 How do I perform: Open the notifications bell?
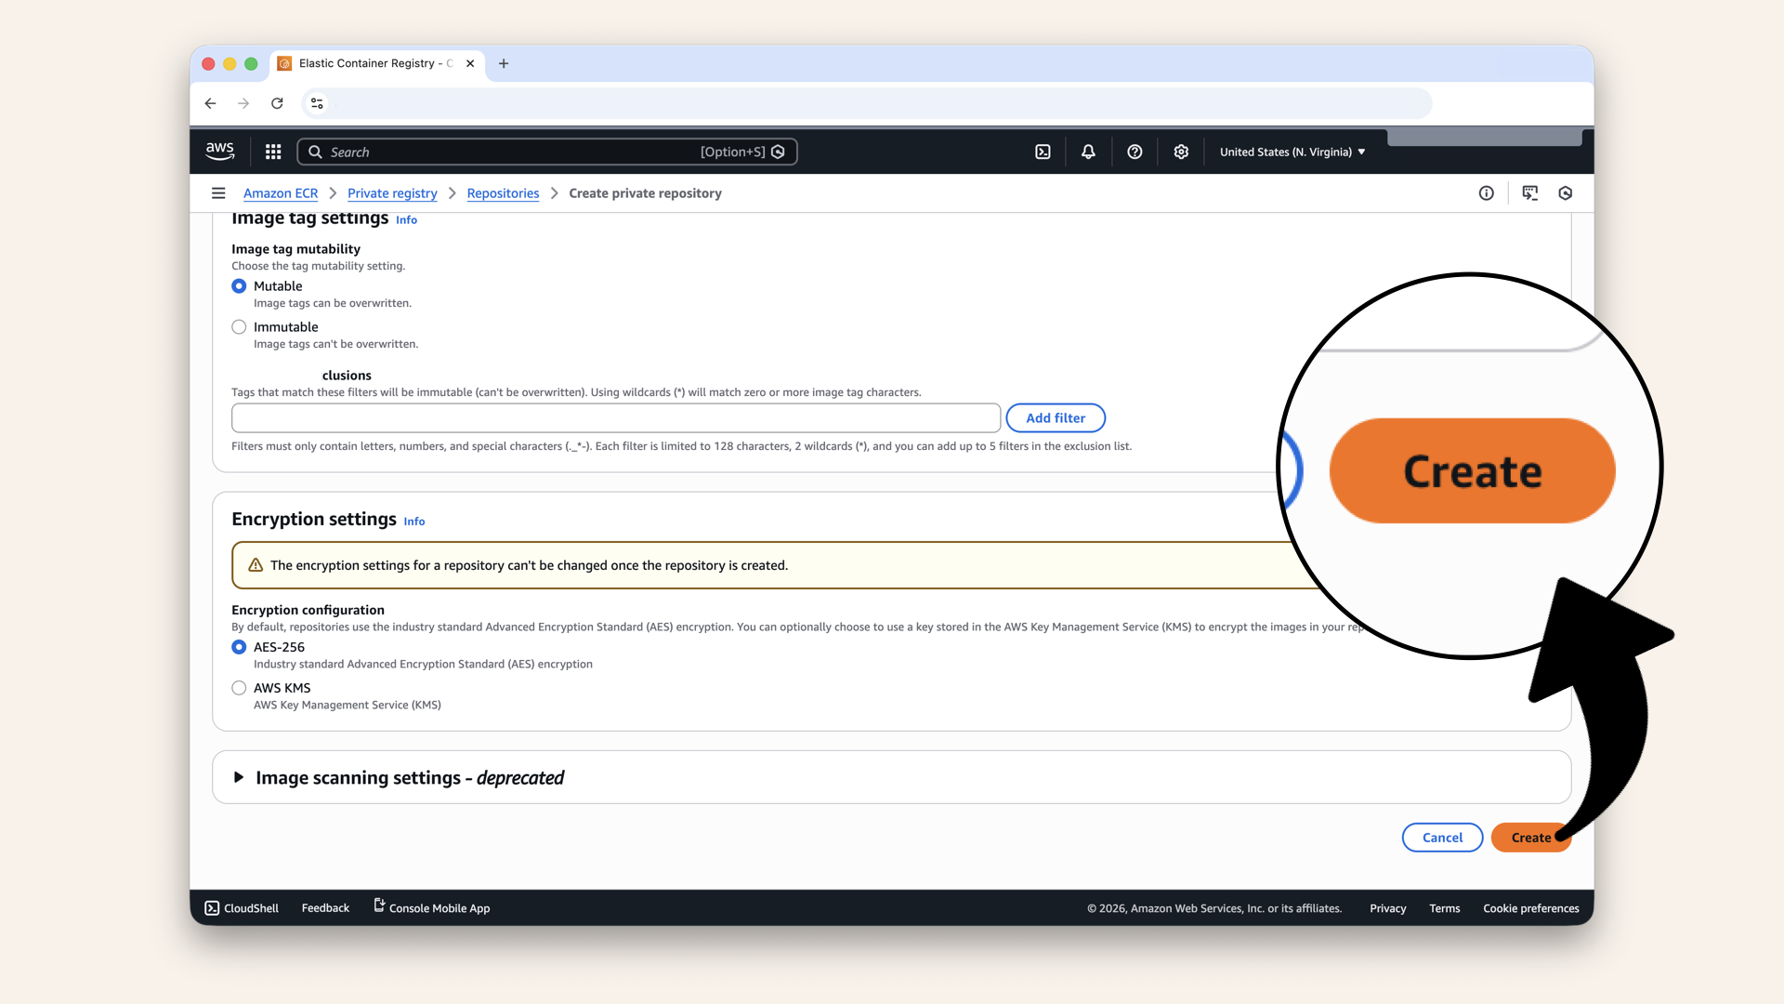pyautogui.click(x=1088, y=152)
